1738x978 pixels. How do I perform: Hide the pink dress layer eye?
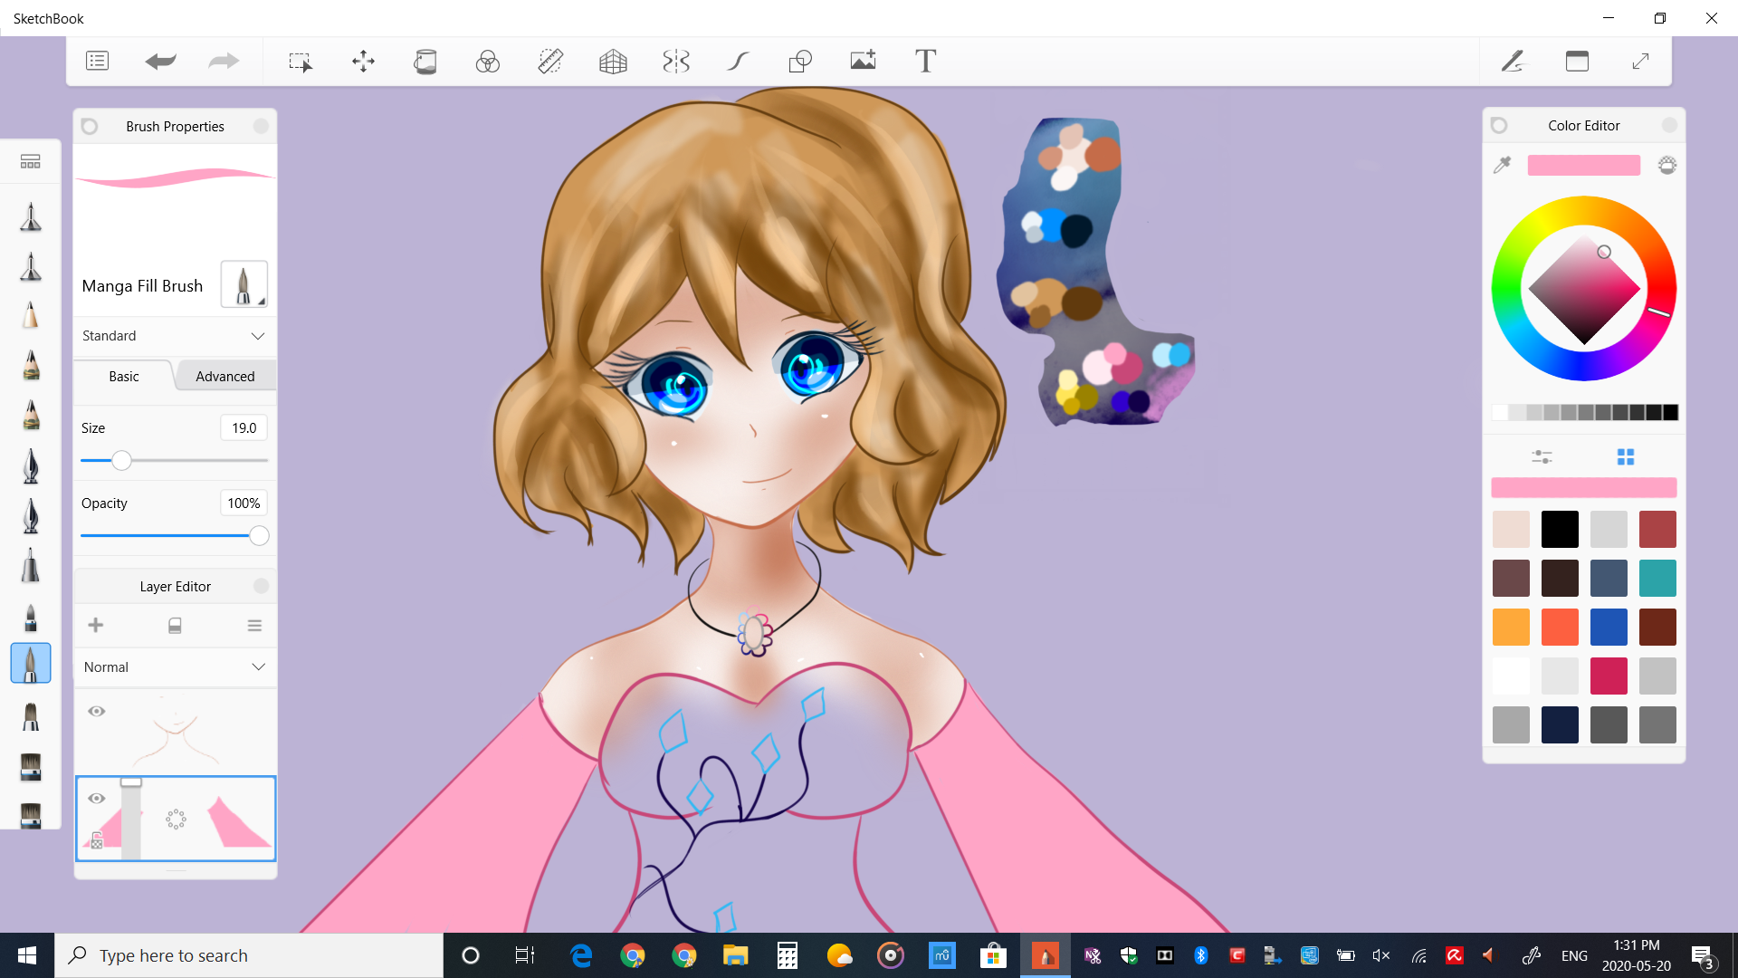pyautogui.click(x=97, y=798)
